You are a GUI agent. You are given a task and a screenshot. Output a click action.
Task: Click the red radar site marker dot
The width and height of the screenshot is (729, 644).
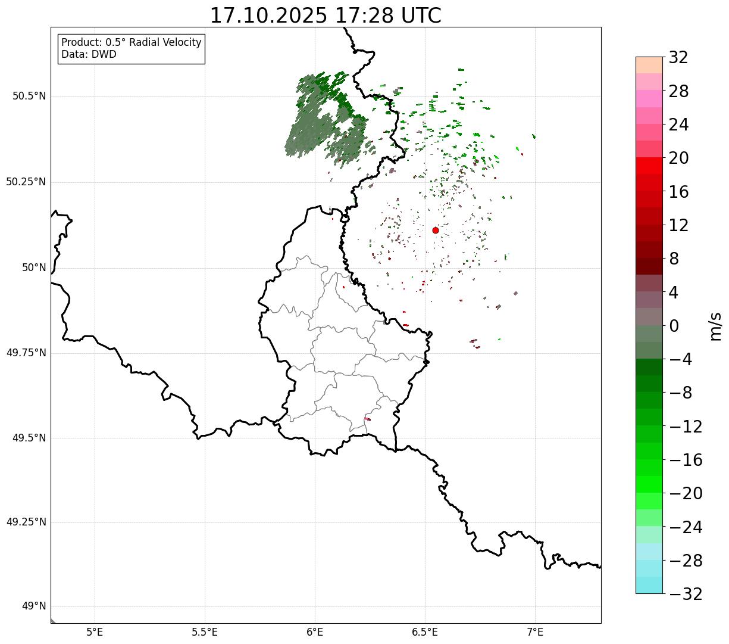point(436,230)
